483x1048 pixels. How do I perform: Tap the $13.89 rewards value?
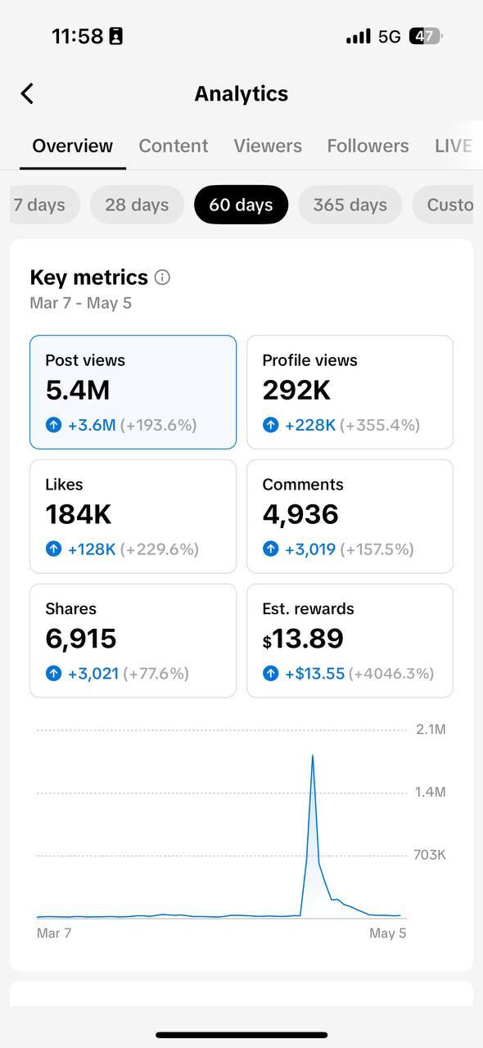pyautogui.click(x=303, y=639)
